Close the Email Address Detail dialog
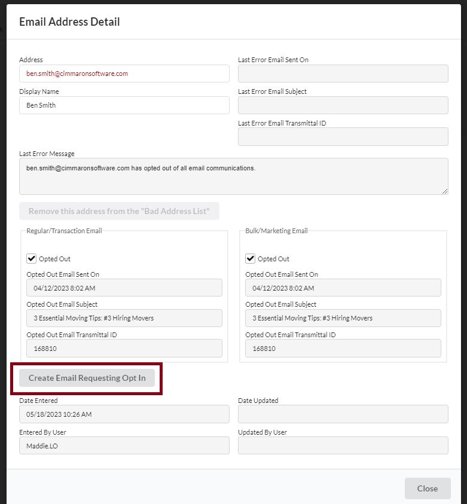This screenshot has width=467, height=504. (427, 488)
